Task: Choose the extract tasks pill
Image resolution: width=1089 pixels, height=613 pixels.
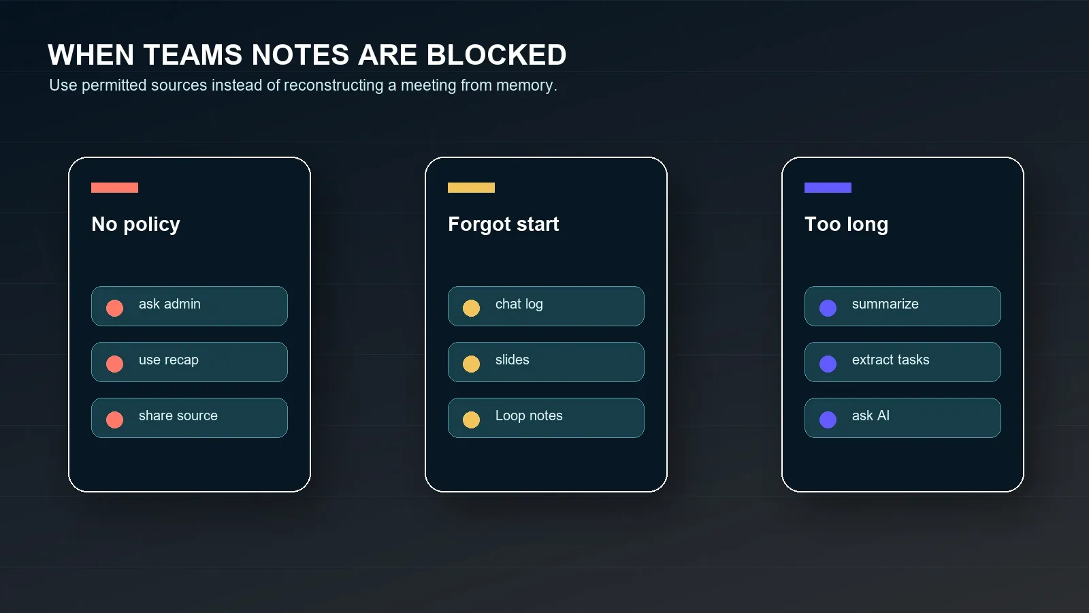Action: [x=903, y=362]
